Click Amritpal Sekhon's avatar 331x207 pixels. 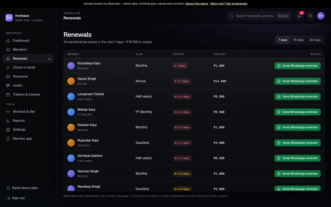tap(71, 158)
